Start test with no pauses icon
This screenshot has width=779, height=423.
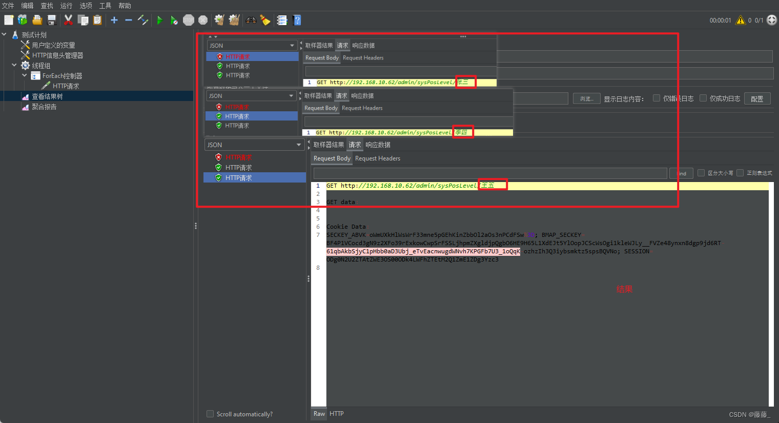coord(174,20)
